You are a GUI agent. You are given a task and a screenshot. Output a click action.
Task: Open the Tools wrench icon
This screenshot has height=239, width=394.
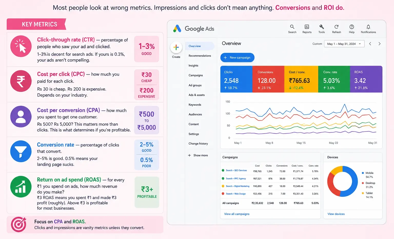[321, 29]
